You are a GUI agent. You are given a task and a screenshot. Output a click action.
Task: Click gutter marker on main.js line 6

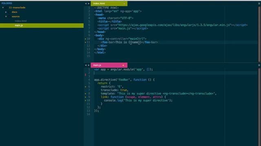[86, 87]
